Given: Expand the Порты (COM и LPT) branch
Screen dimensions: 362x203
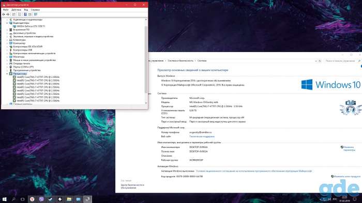Looking at the screenshot, I should coord(7,66).
